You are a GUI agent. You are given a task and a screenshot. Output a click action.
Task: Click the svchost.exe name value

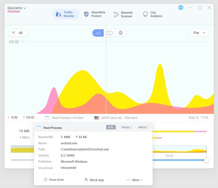tap(69, 143)
